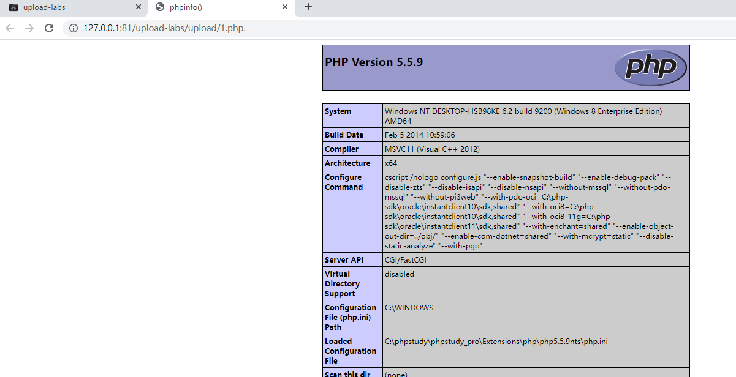Click the Build Date table cell
736x377 pixels.
click(x=343, y=135)
